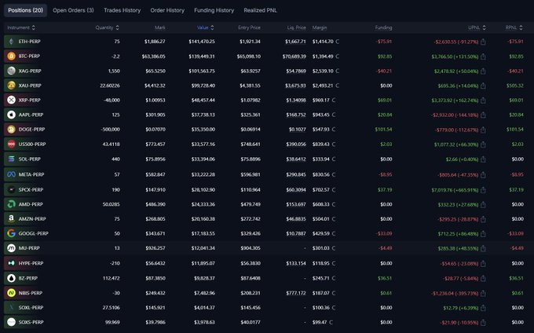Viewport: 534px width, 333px height.
Task: Click the Entry Price column header
Action: (x=249, y=27)
